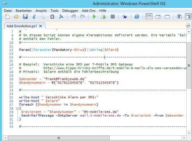The width and height of the screenshot is (192, 141).
Task: Launch PowerShell console with the blue icon
Action: pyautogui.click(x=137, y=17)
